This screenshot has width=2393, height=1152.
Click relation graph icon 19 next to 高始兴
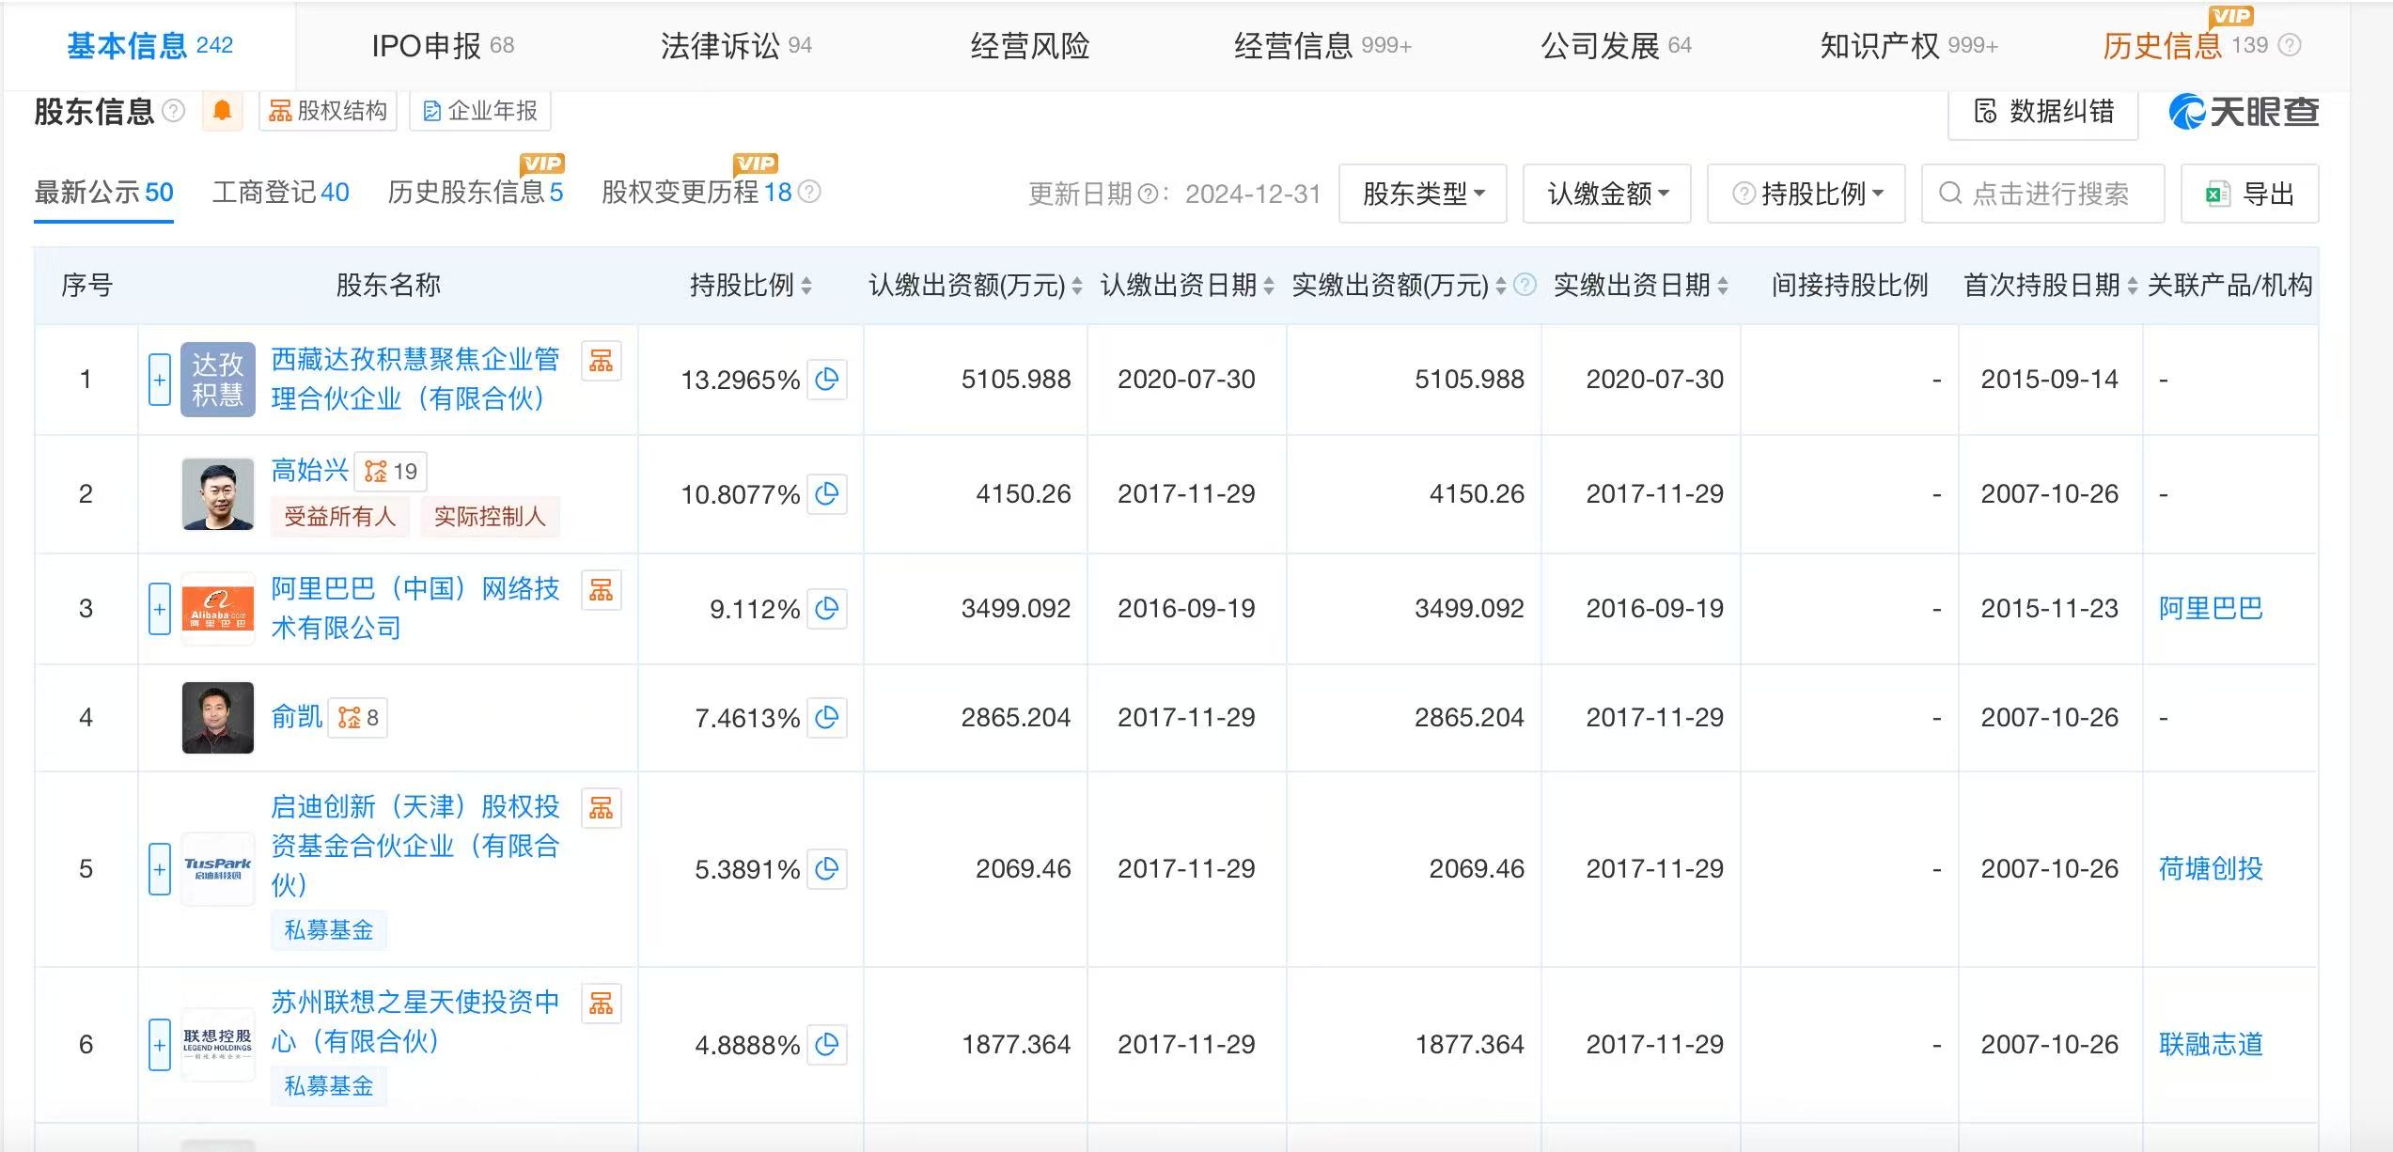pyautogui.click(x=390, y=472)
